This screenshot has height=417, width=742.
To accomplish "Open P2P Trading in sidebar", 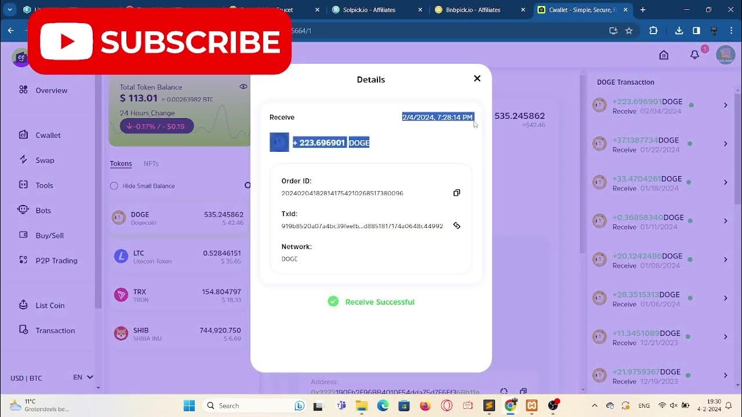I will pos(56,261).
